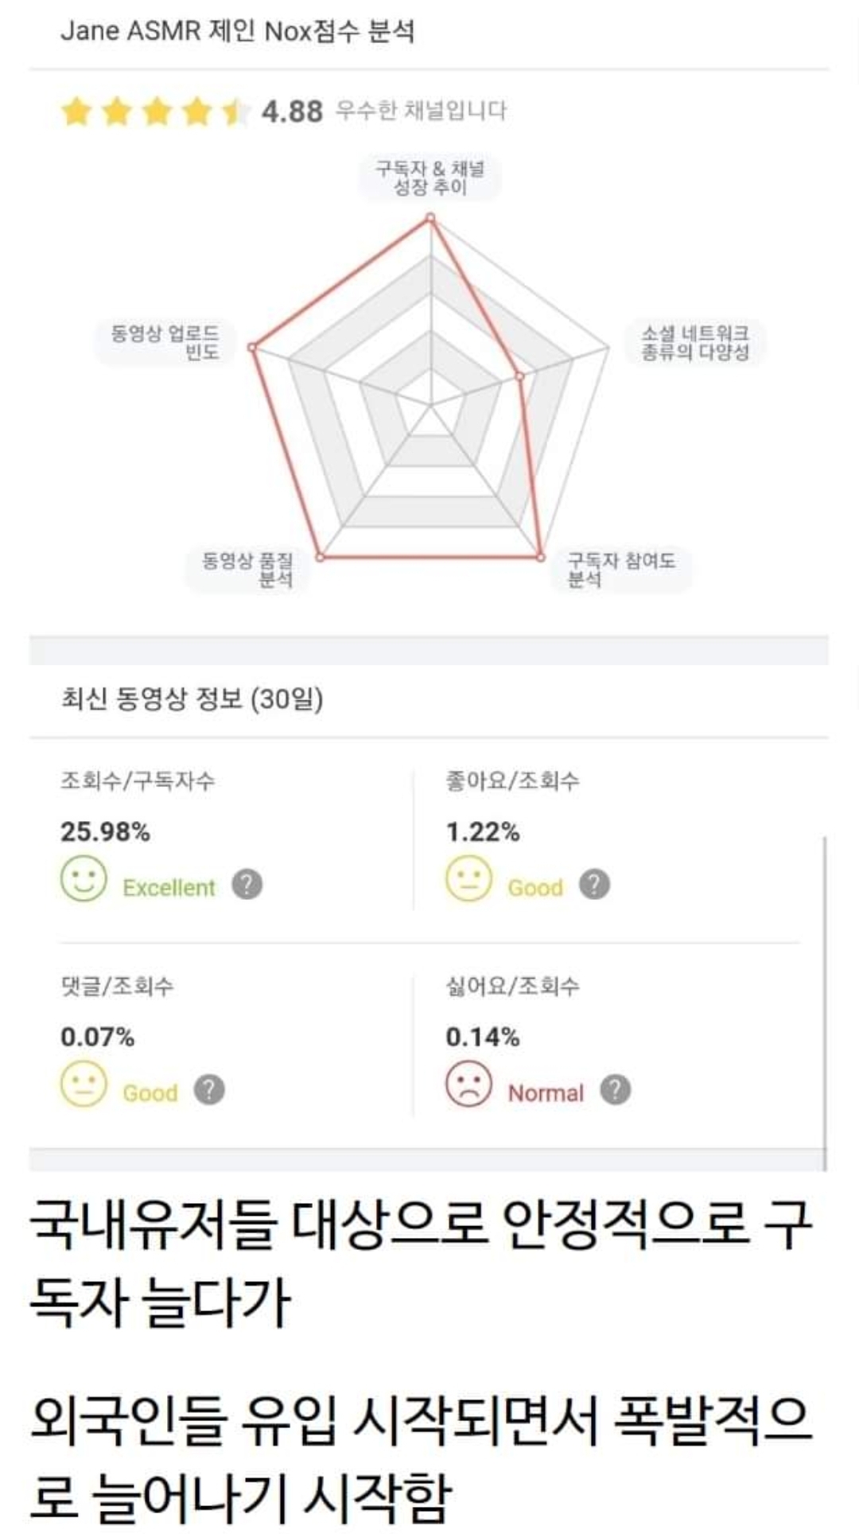Click the yellow neutral face under 1.22%
Image resolution: width=859 pixels, height=1534 pixels.
(468, 879)
